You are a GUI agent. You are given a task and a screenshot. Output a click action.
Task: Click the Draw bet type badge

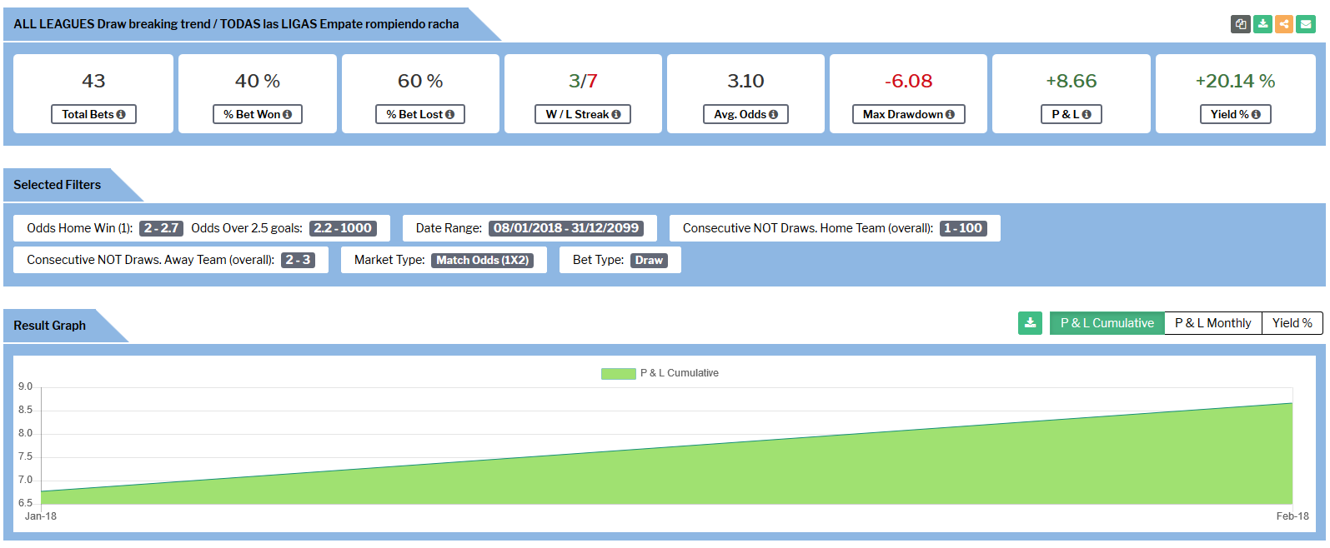pos(649,260)
